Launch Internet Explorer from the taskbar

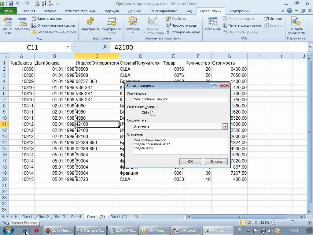[x=25, y=230]
